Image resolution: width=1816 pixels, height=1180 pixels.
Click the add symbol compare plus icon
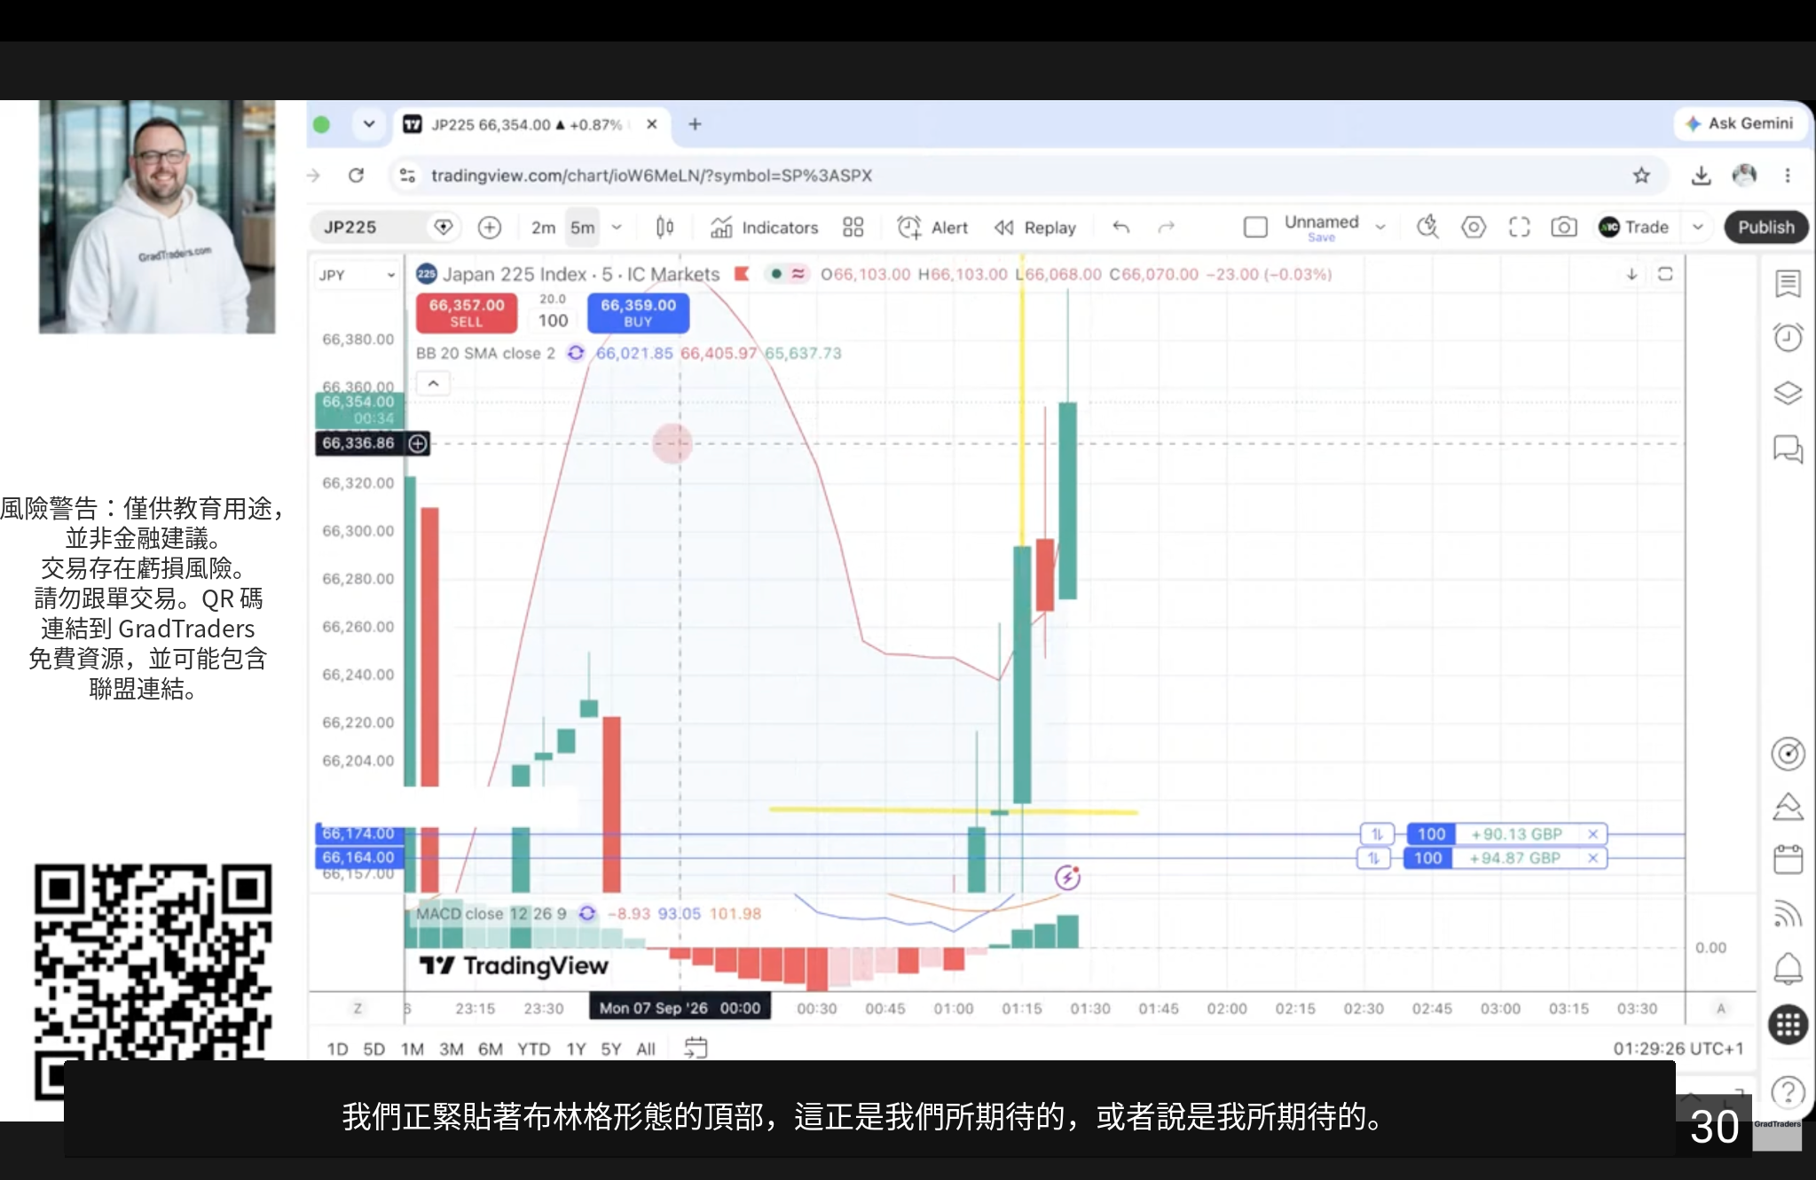point(490,228)
